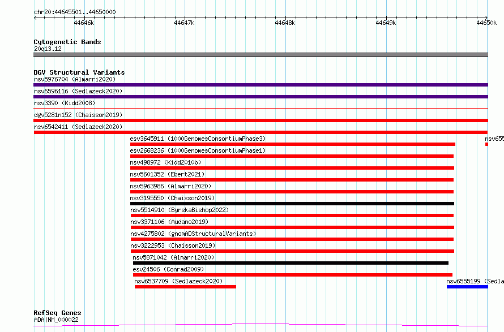Open esv2668236 (1000GenomesConsortiumPhase1) label
This screenshot has height=332, width=504.
pos(198,150)
